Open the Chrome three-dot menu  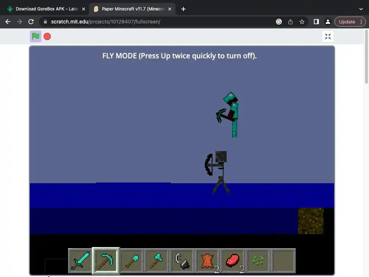click(361, 22)
